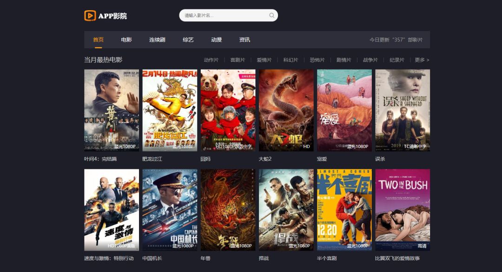The height and width of the screenshot is (272, 502).
Task: Click the title text 半个喜剧
Action: click(327, 258)
